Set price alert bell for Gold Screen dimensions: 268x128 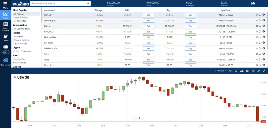(x=260, y=59)
